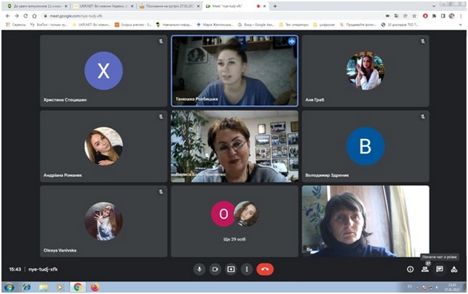Click the pink O avatar in the extra participants tile

click(x=224, y=214)
